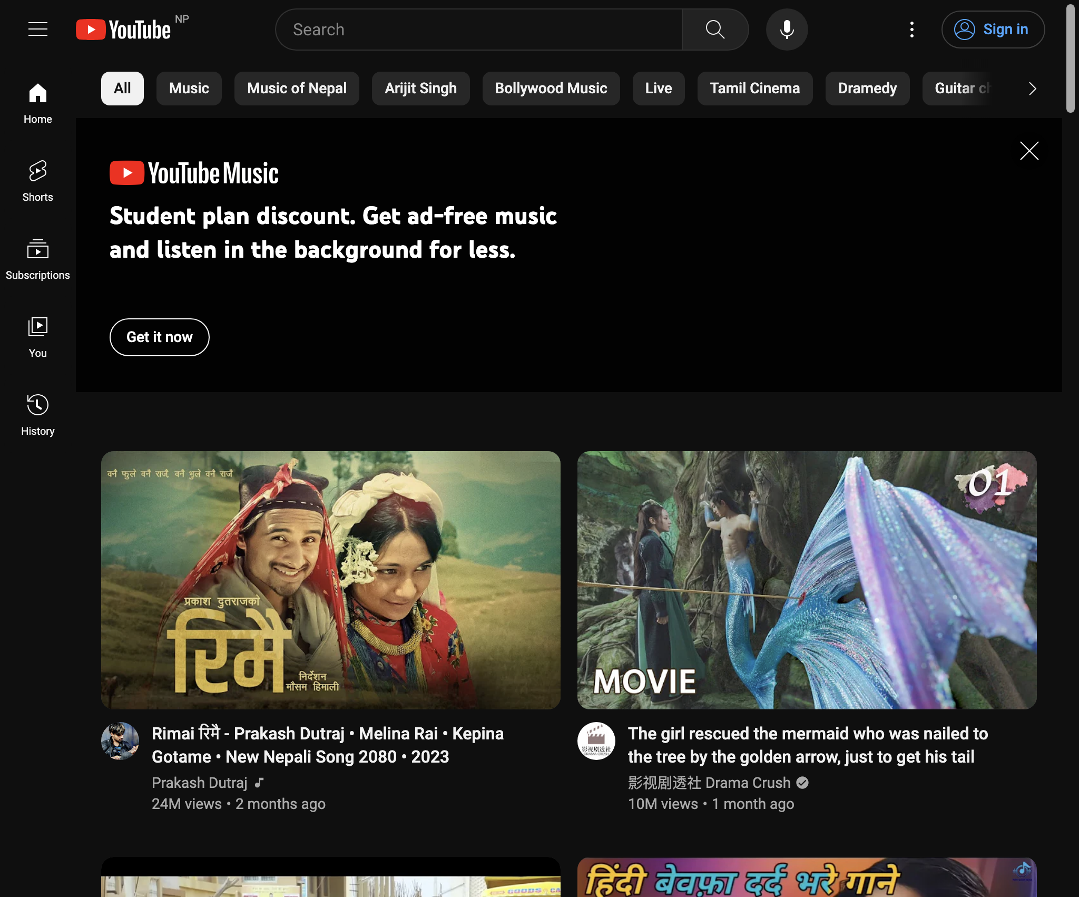The height and width of the screenshot is (897, 1079).
Task: Click the verified badge beside Drama Crush
Action: click(x=802, y=783)
